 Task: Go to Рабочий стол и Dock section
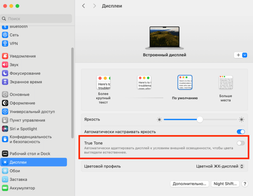pyautogui.click(x=30, y=153)
